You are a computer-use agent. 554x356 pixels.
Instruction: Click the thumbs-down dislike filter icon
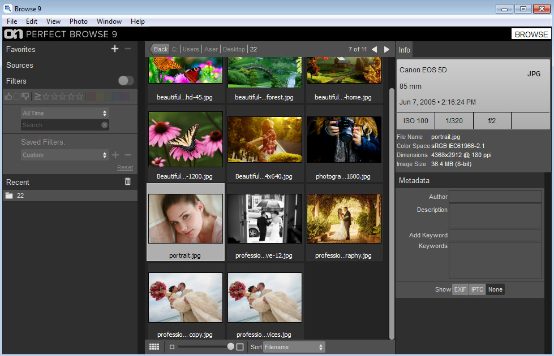(x=25, y=97)
